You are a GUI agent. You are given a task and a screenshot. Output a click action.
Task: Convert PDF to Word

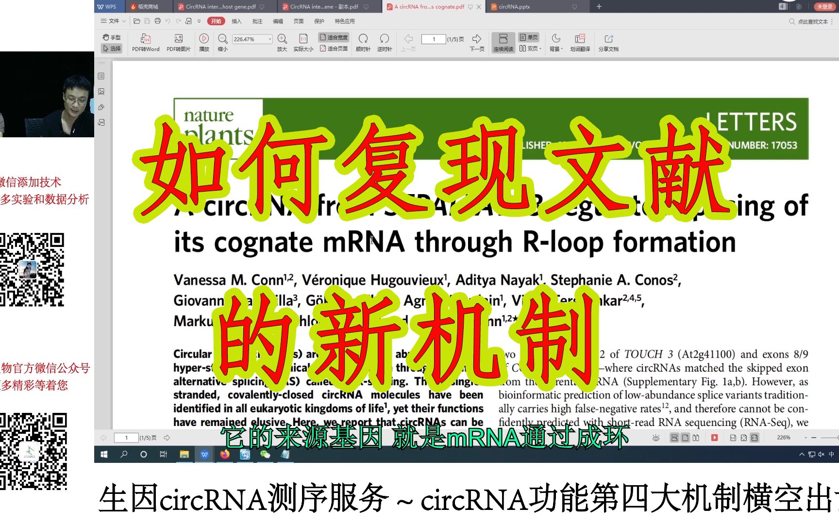point(146,43)
